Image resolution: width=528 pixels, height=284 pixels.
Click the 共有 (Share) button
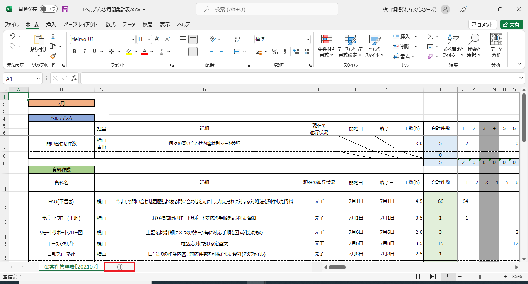point(511,24)
